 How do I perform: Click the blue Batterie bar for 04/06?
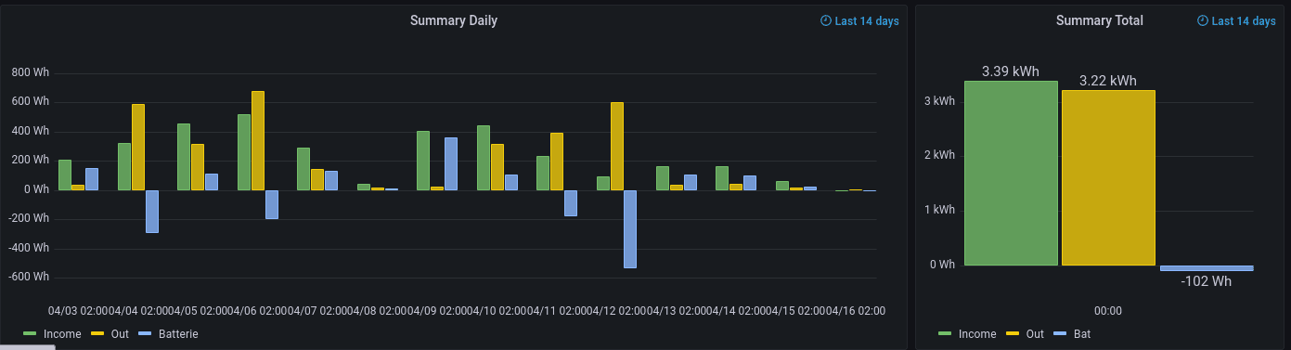(x=272, y=204)
